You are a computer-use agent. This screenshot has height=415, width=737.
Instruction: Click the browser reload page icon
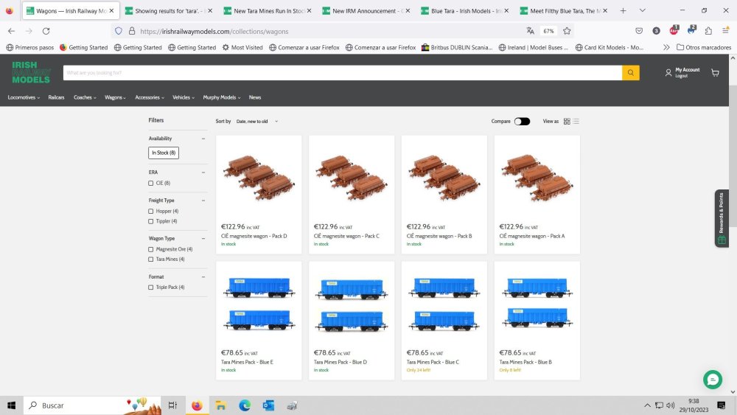click(x=46, y=31)
